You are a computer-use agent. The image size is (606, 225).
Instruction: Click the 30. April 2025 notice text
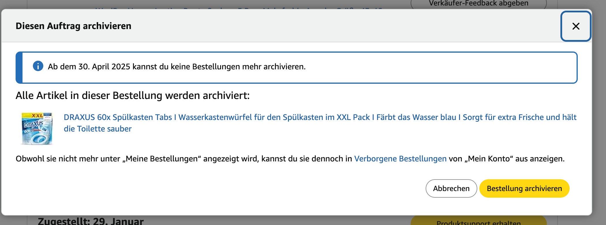[177, 67]
